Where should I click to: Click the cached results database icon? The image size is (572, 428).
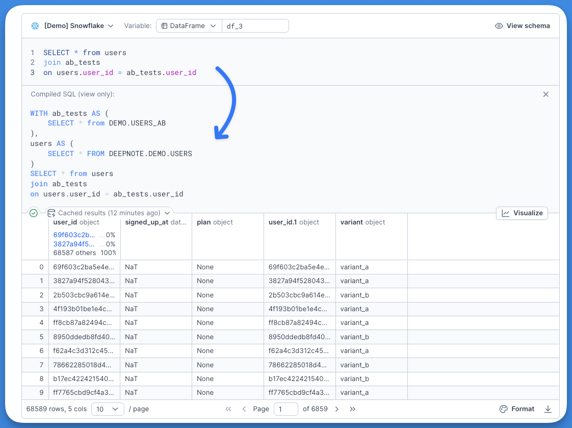51,213
